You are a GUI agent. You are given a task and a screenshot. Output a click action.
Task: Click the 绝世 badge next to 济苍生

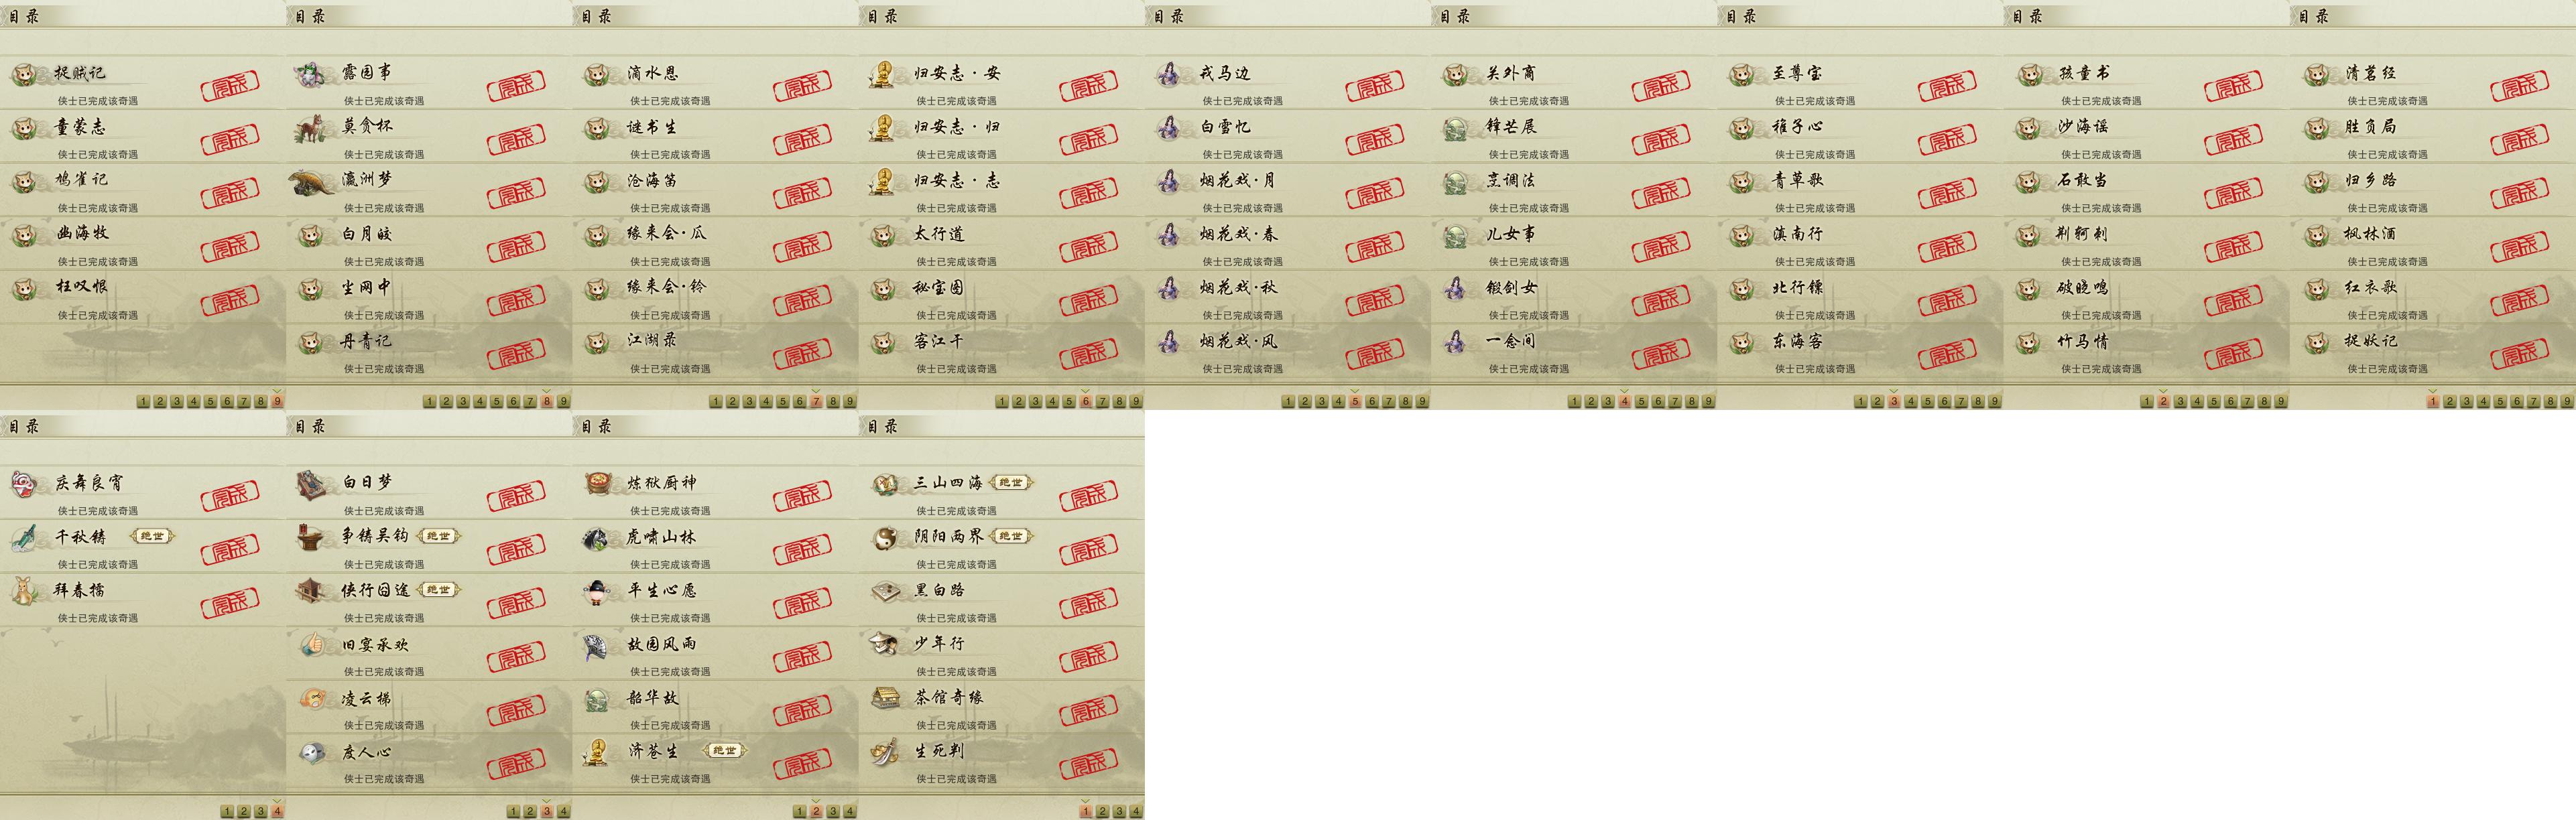point(724,751)
